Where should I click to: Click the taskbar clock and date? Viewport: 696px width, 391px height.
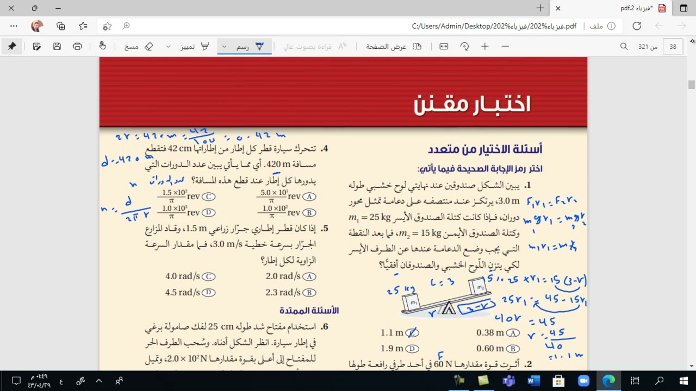(39, 381)
